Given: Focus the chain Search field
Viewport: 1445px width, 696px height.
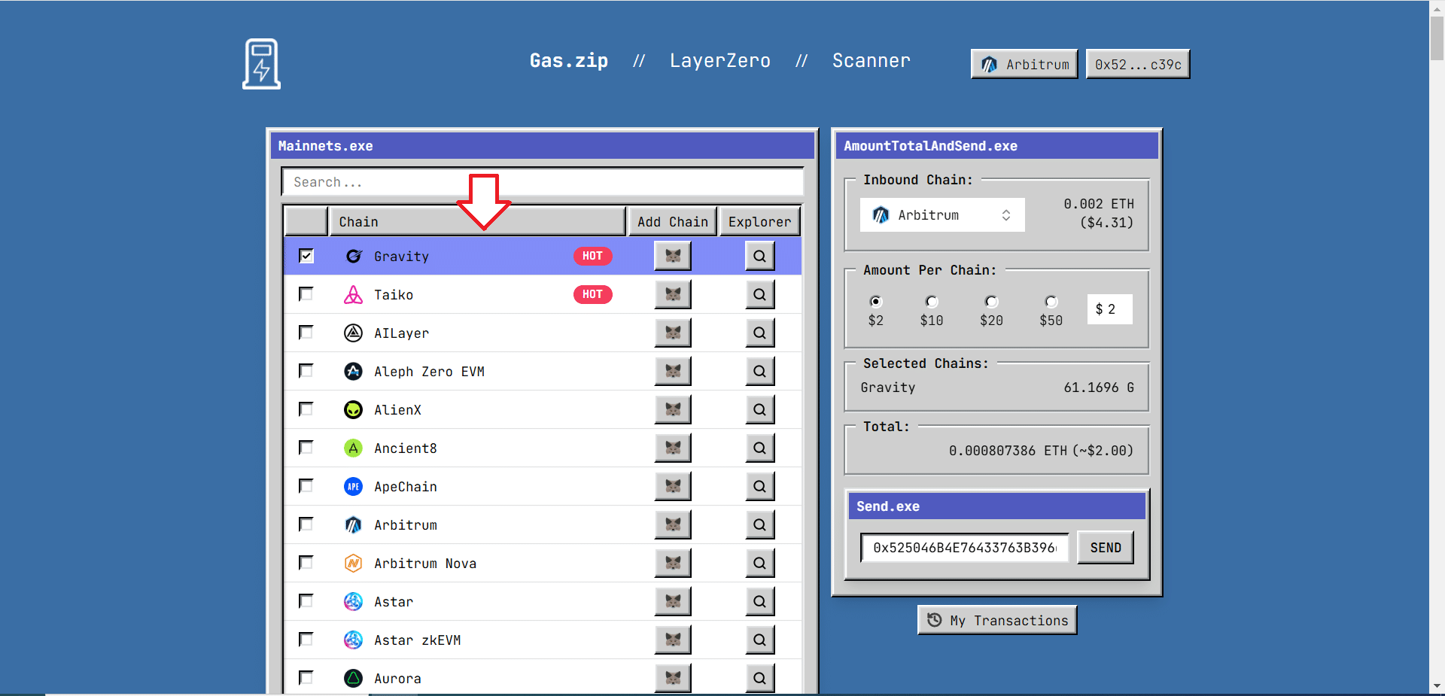Looking at the screenshot, I should pos(543,182).
